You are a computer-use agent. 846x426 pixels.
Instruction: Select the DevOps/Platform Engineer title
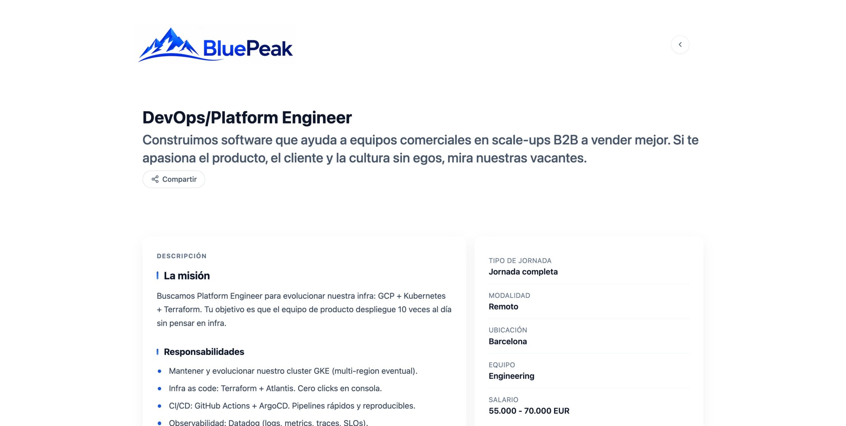[247, 118]
